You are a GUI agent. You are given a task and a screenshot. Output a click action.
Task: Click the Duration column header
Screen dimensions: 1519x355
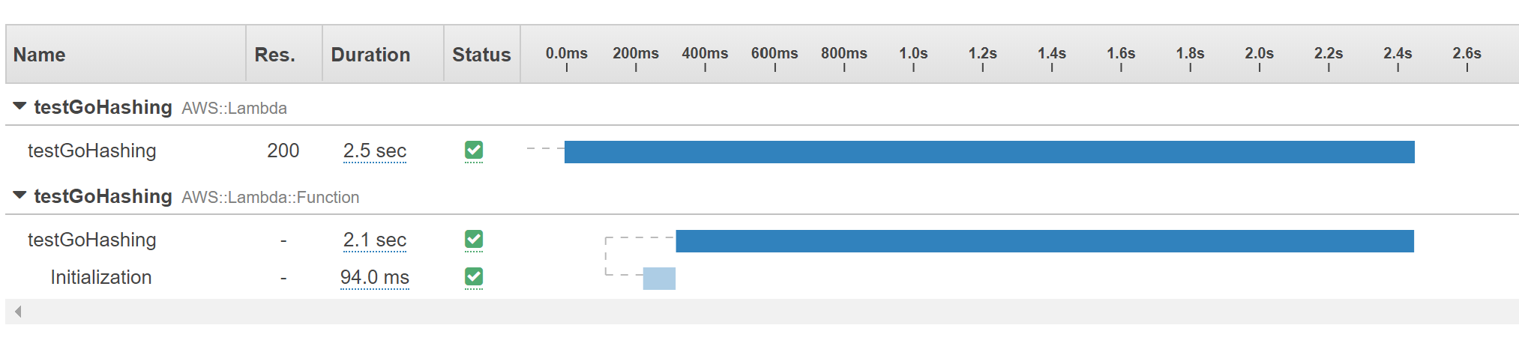tap(370, 55)
